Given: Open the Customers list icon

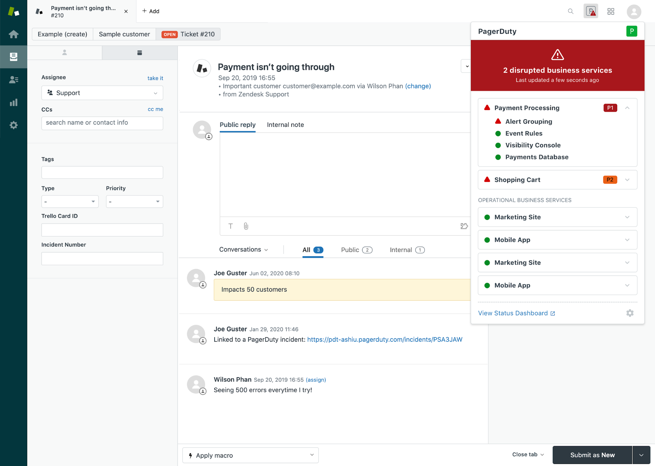Looking at the screenshot, I should click(x=13, y=79).
